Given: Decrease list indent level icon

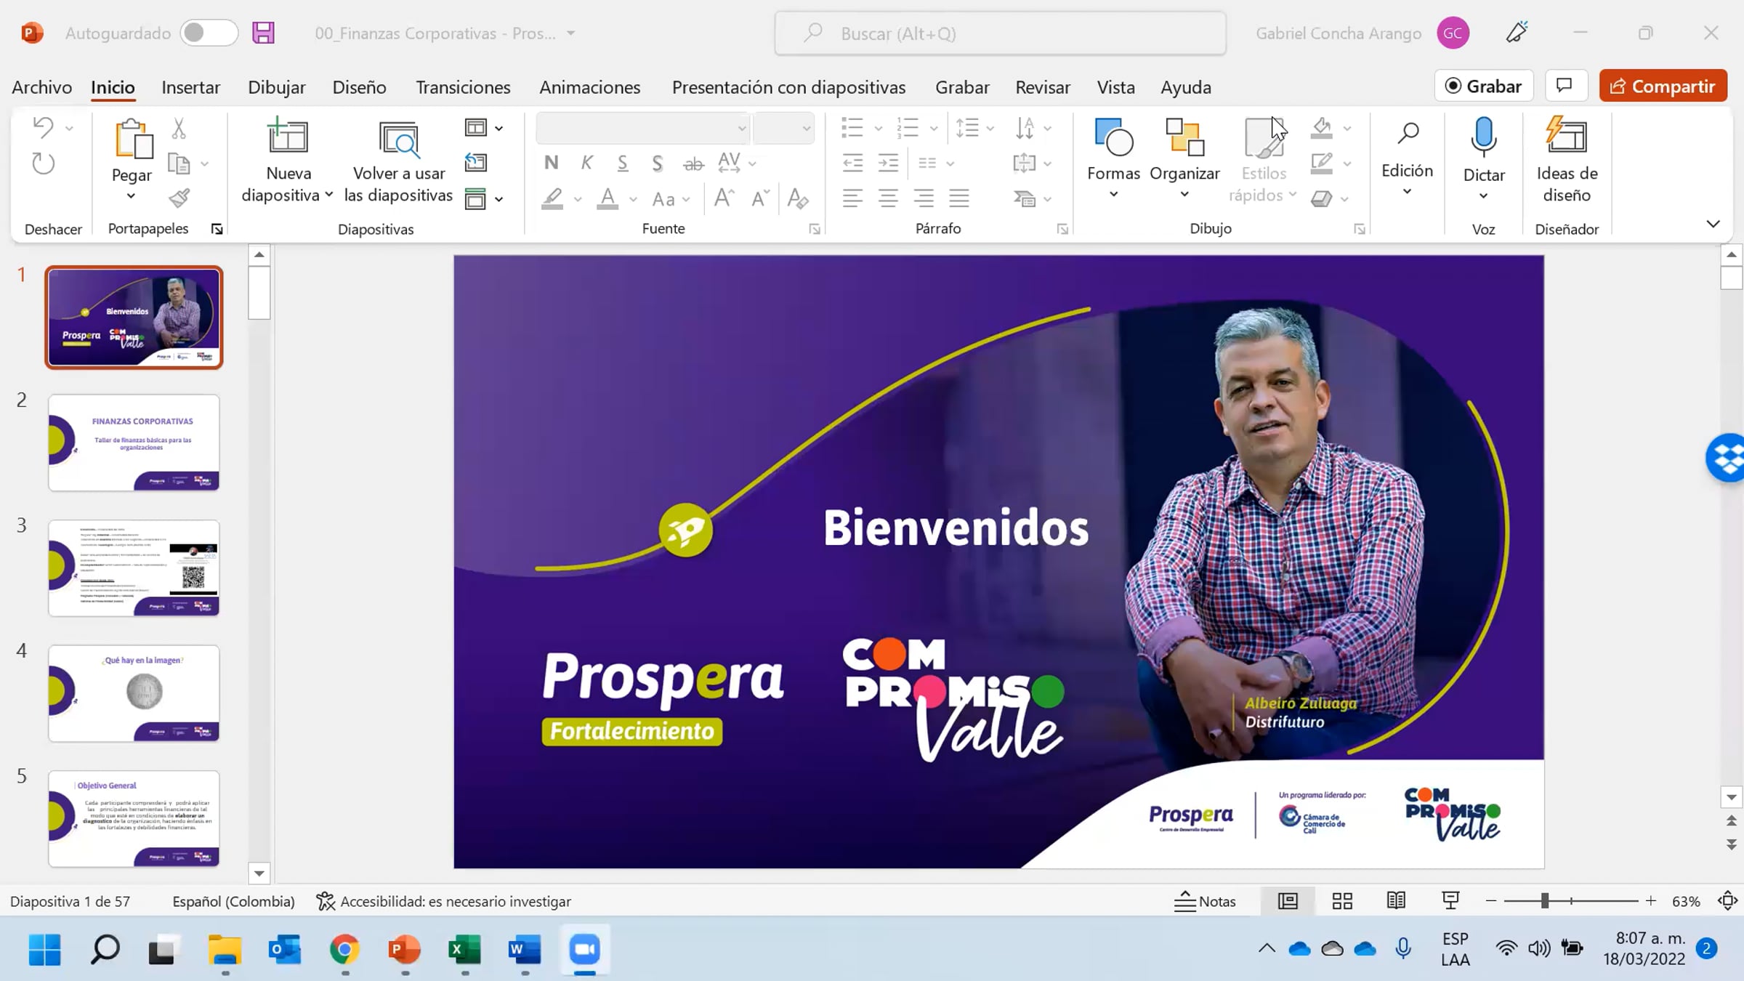Looking at the screenshot, I should click(x=852, y=163).
